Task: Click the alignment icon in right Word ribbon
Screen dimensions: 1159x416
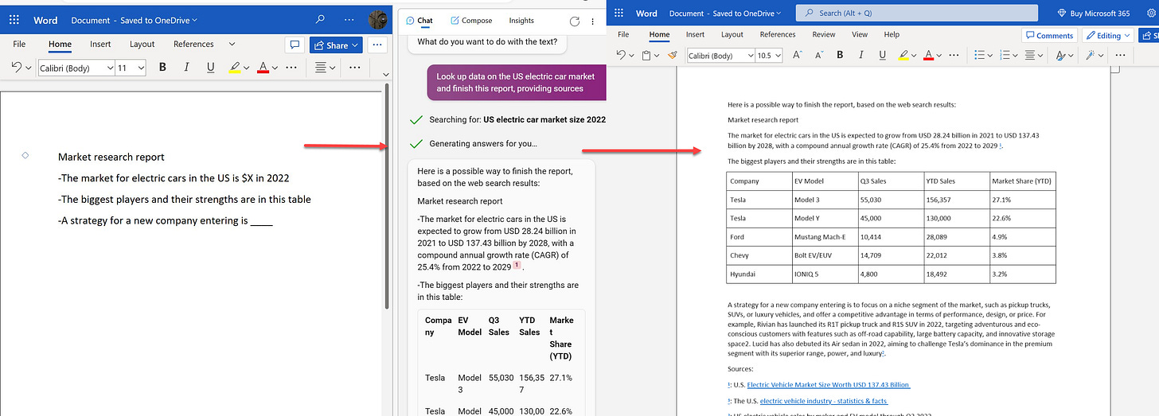Action: [x=1030, y=55]
